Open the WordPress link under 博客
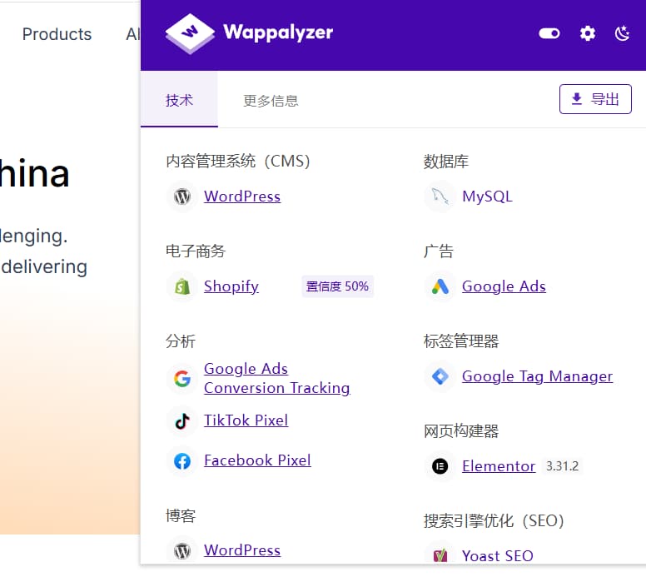The image size is (646, 577). click(x=242, y=550)
